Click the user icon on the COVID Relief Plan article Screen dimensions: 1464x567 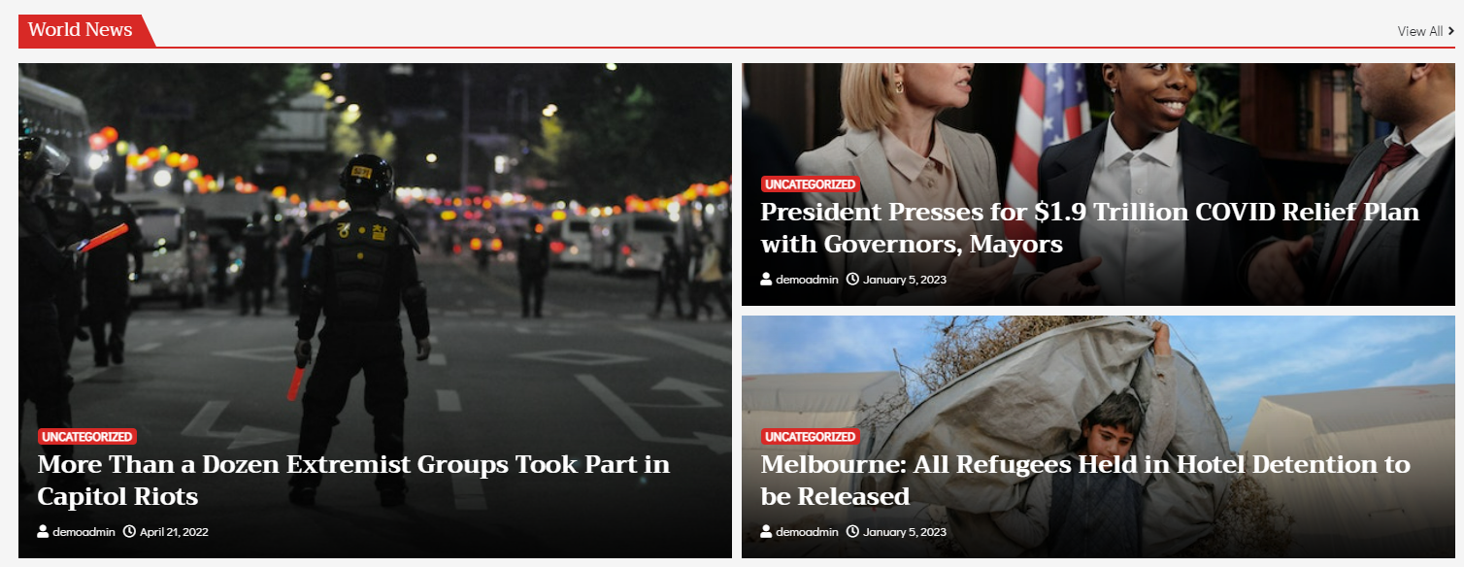[x=766, y=280]
